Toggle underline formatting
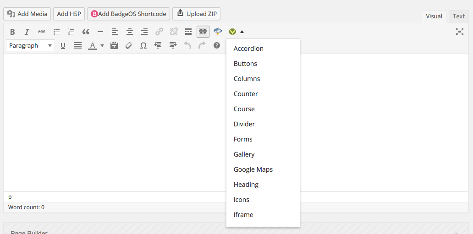This screenshot has width=473, height=234. pos(63,45)
